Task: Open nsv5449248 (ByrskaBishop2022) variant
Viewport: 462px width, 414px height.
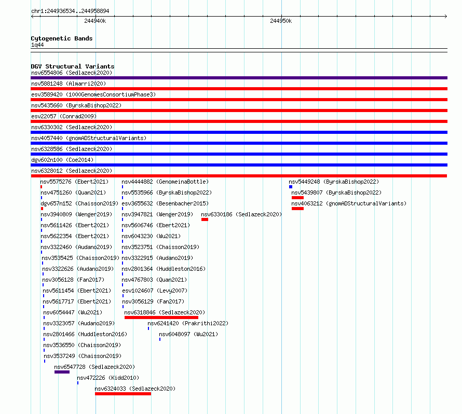Action: (334, 182)
